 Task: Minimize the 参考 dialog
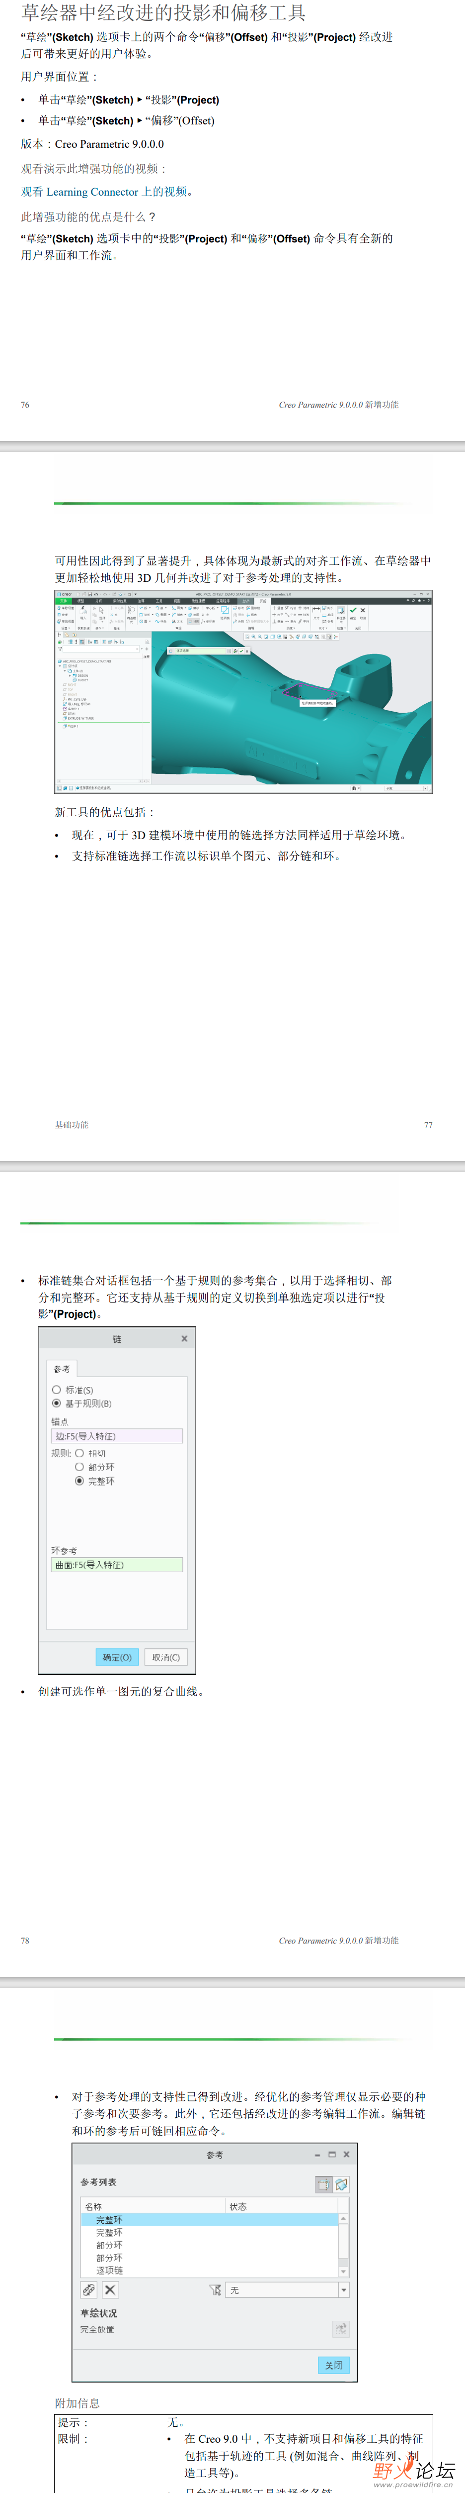(x=317, y=2155)
